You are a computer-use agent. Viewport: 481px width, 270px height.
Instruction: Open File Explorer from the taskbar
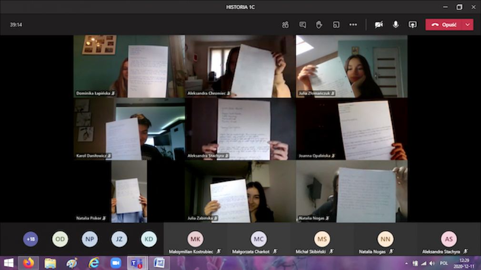coord(50,263)
